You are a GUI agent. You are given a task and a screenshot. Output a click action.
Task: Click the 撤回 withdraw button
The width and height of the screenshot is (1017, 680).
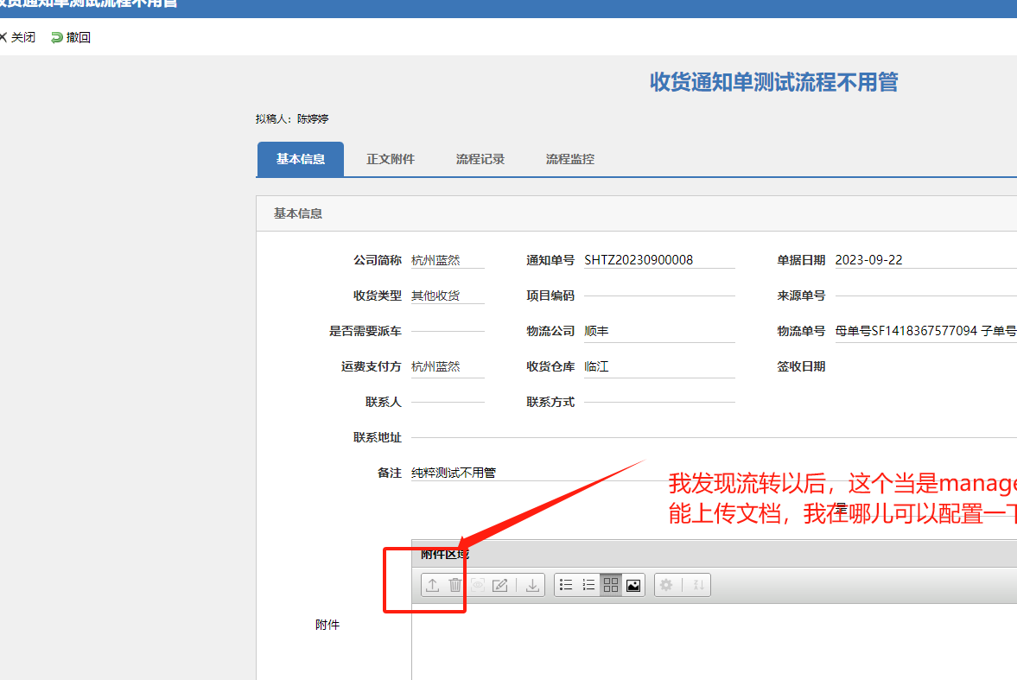71,37
